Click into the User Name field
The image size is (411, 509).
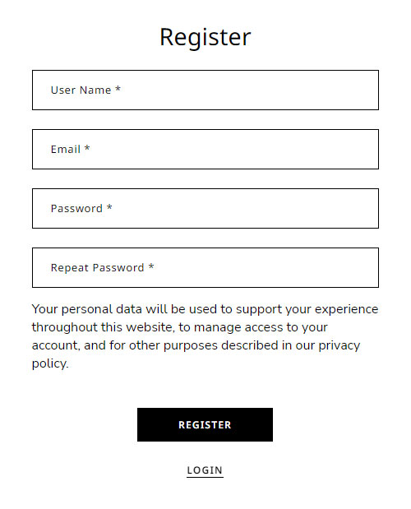click(205, 90)
